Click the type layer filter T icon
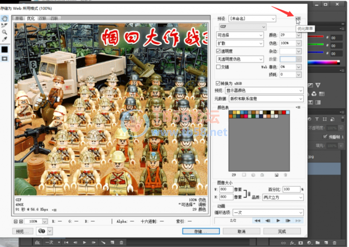The image size is (349, 247). [x=317, y=119]
